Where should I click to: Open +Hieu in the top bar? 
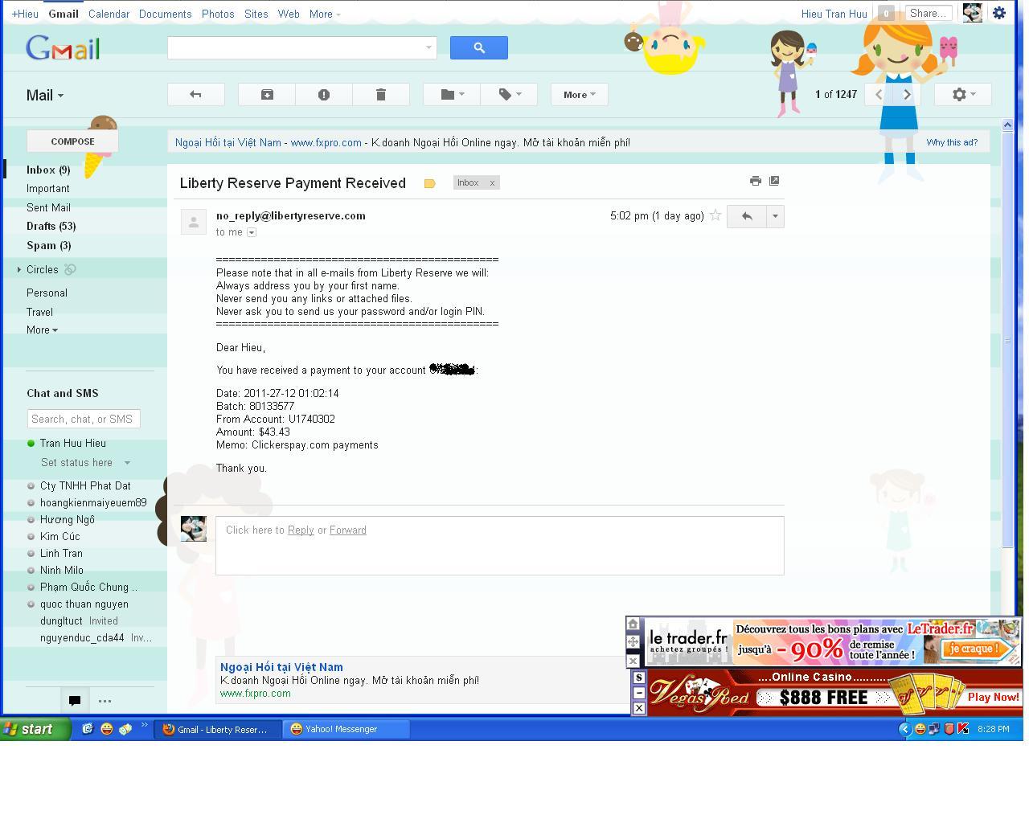[25, 14]
